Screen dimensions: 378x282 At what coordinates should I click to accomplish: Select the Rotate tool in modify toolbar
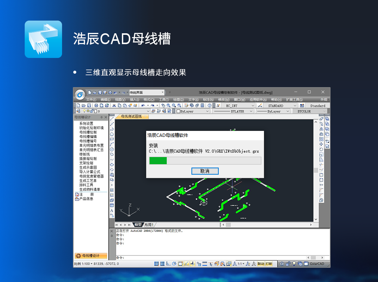click(321, 149)
